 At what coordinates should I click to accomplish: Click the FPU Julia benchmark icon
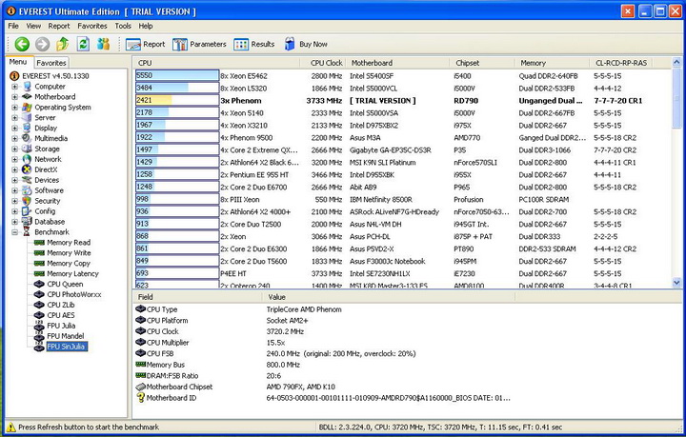pos(39,326)
